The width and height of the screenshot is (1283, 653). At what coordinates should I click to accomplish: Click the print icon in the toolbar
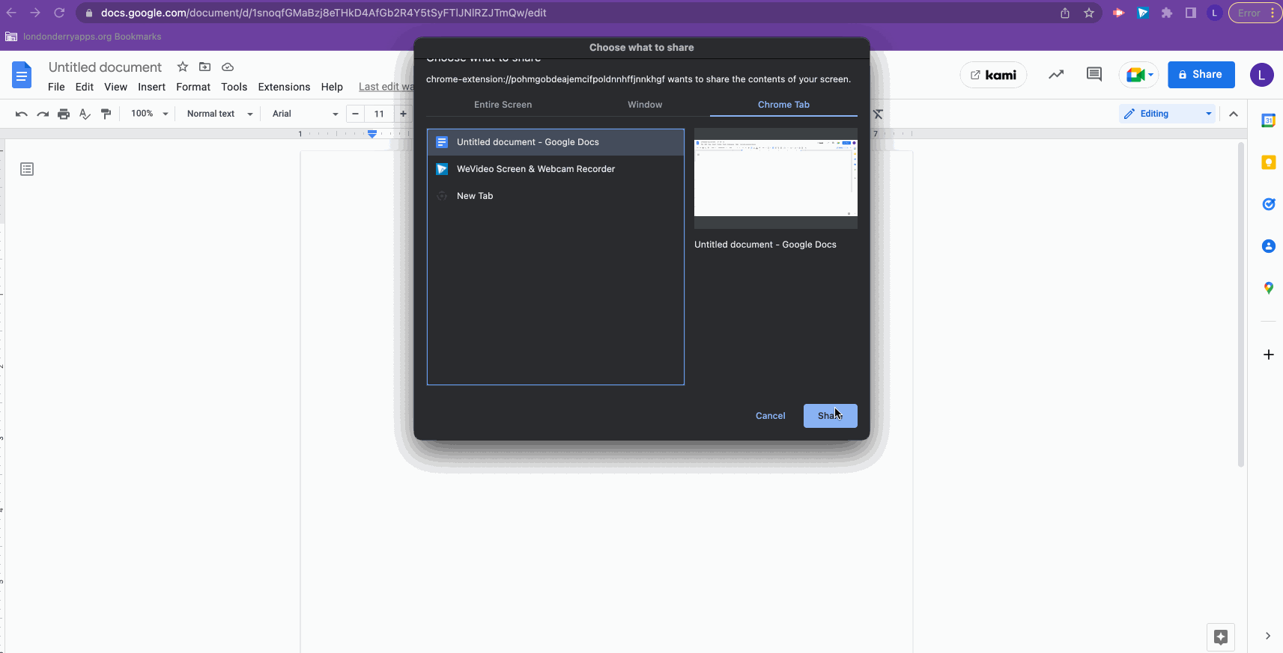coord(64,114)
